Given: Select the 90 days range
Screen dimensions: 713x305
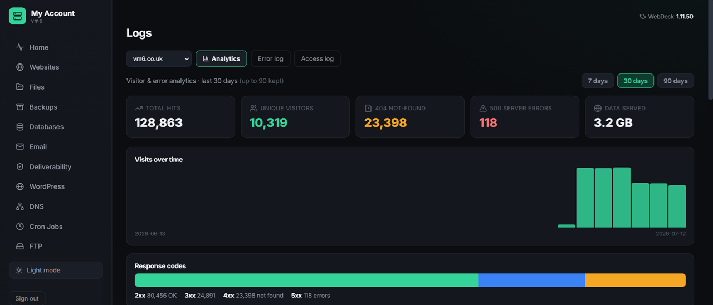Looking at the screenshot, I should (x=676, y=81).
